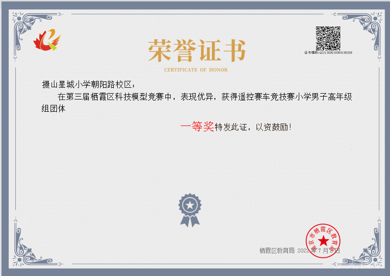Click the QR code in the top right

coord(328,38)
